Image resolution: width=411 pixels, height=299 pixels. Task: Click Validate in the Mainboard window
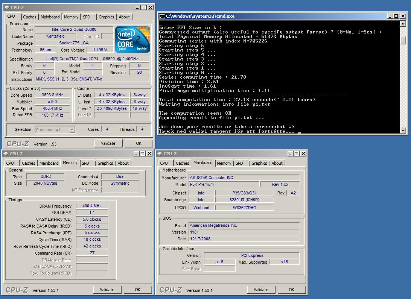point(261,290)
